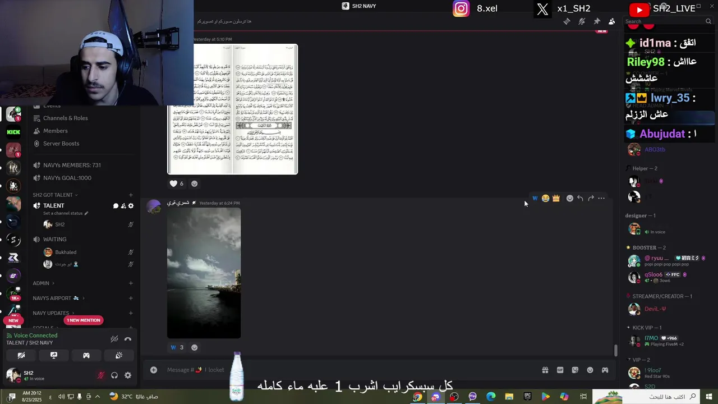Open the GIF picker in the message bar
Image resolution: width=718 pixels, height=404 pixels.
[560, 370]
